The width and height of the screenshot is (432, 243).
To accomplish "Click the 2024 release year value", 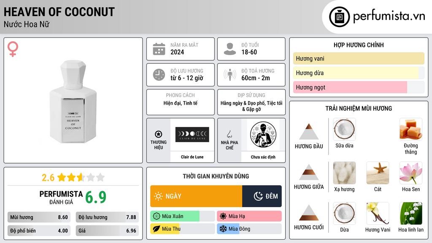I will tap(177, 52).
